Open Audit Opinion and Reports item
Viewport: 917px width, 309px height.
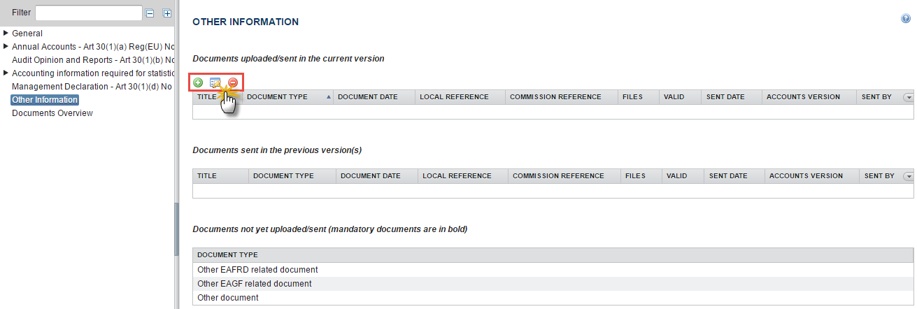tap(92, 60)
